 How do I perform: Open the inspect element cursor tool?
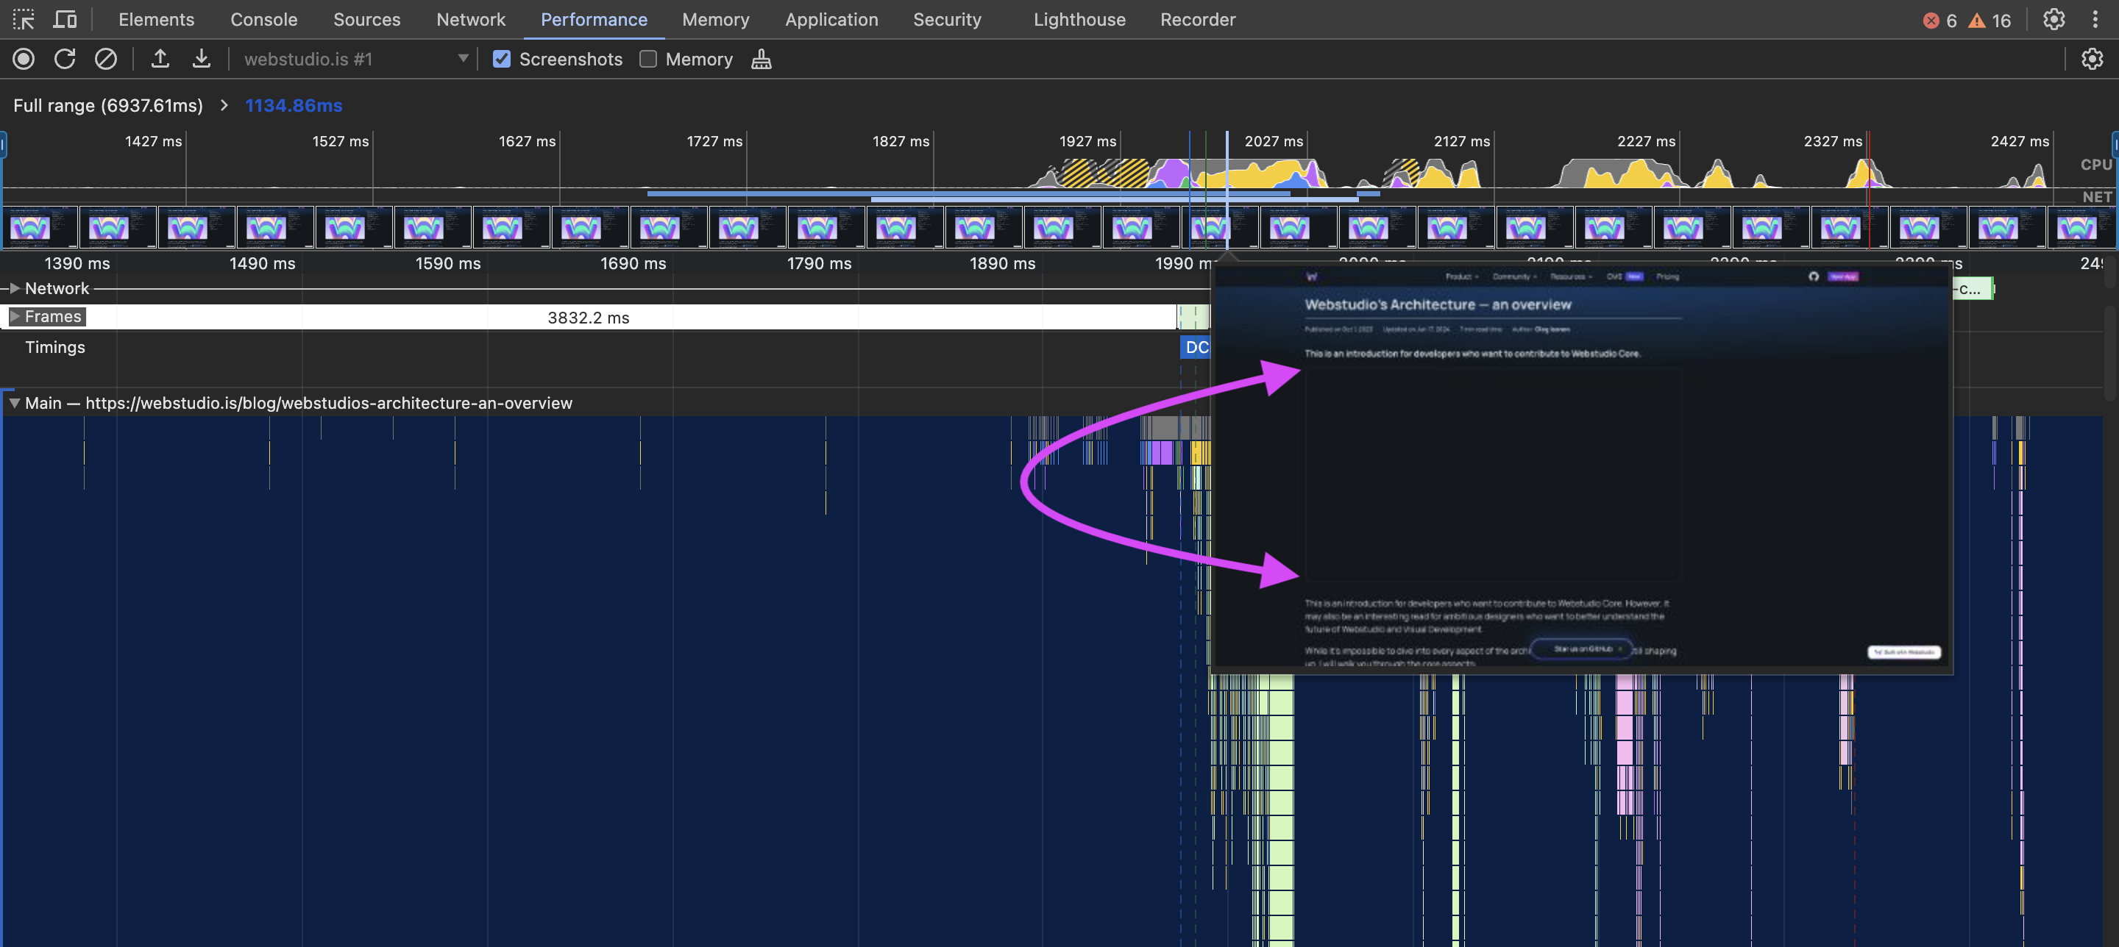[x=23, y=19]
